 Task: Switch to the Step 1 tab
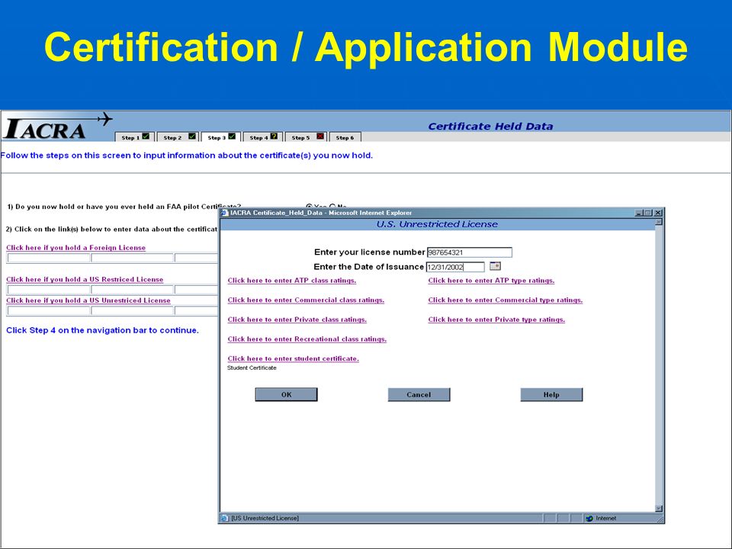click(135, 136)
